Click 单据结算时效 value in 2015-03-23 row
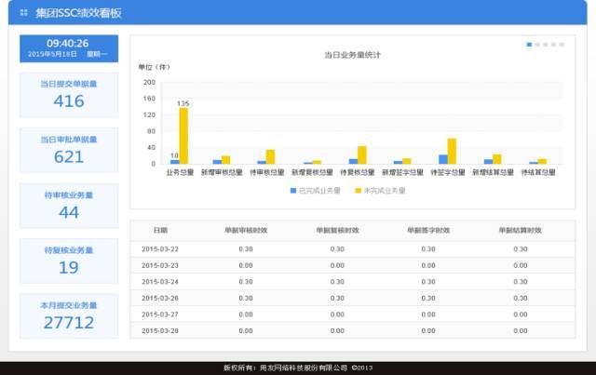The width and height of the screenshot is (596, 375). (x=521, y=265)
